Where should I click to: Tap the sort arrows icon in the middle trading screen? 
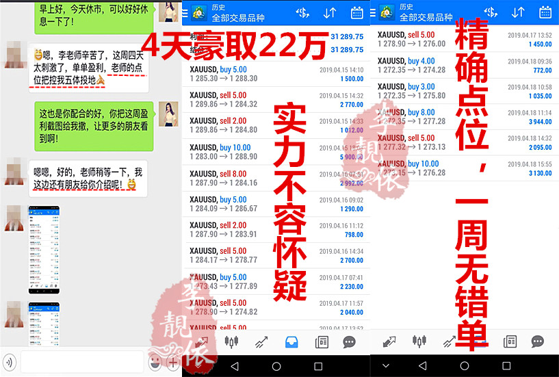330,13
